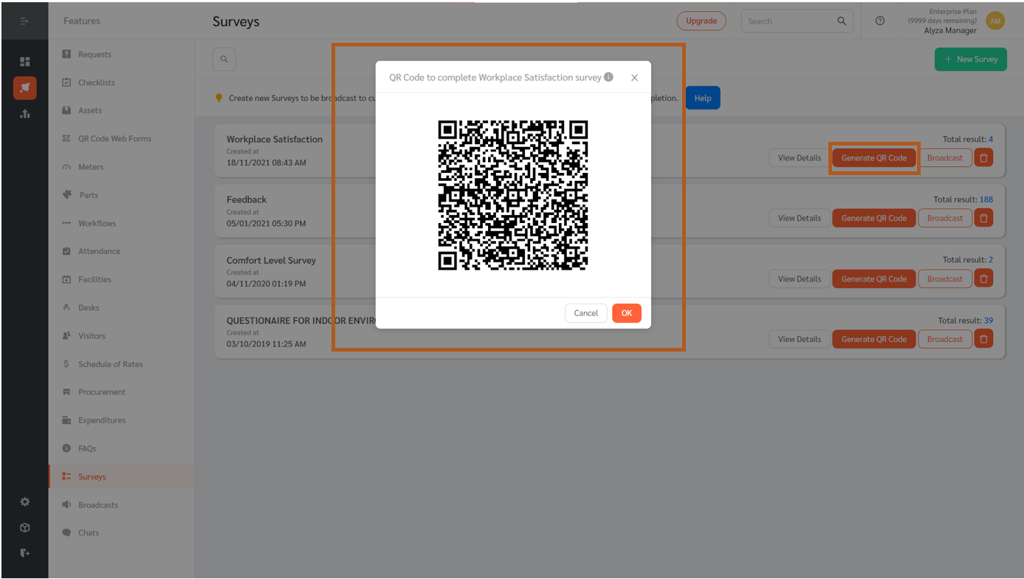Click the help question mark in the top bar
Image resolution: width=1024 pixels, height=579 pixels.
pyautogui.click(x=879, y=21)
